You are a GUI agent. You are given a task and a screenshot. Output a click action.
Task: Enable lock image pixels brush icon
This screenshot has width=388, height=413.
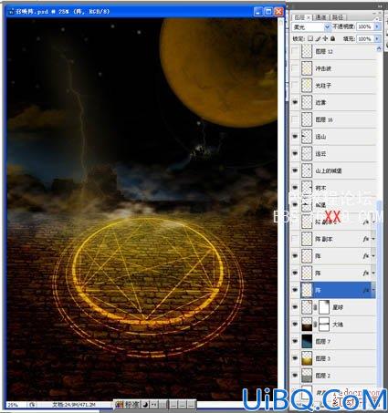pyautogui.click(x=319, y=38)
